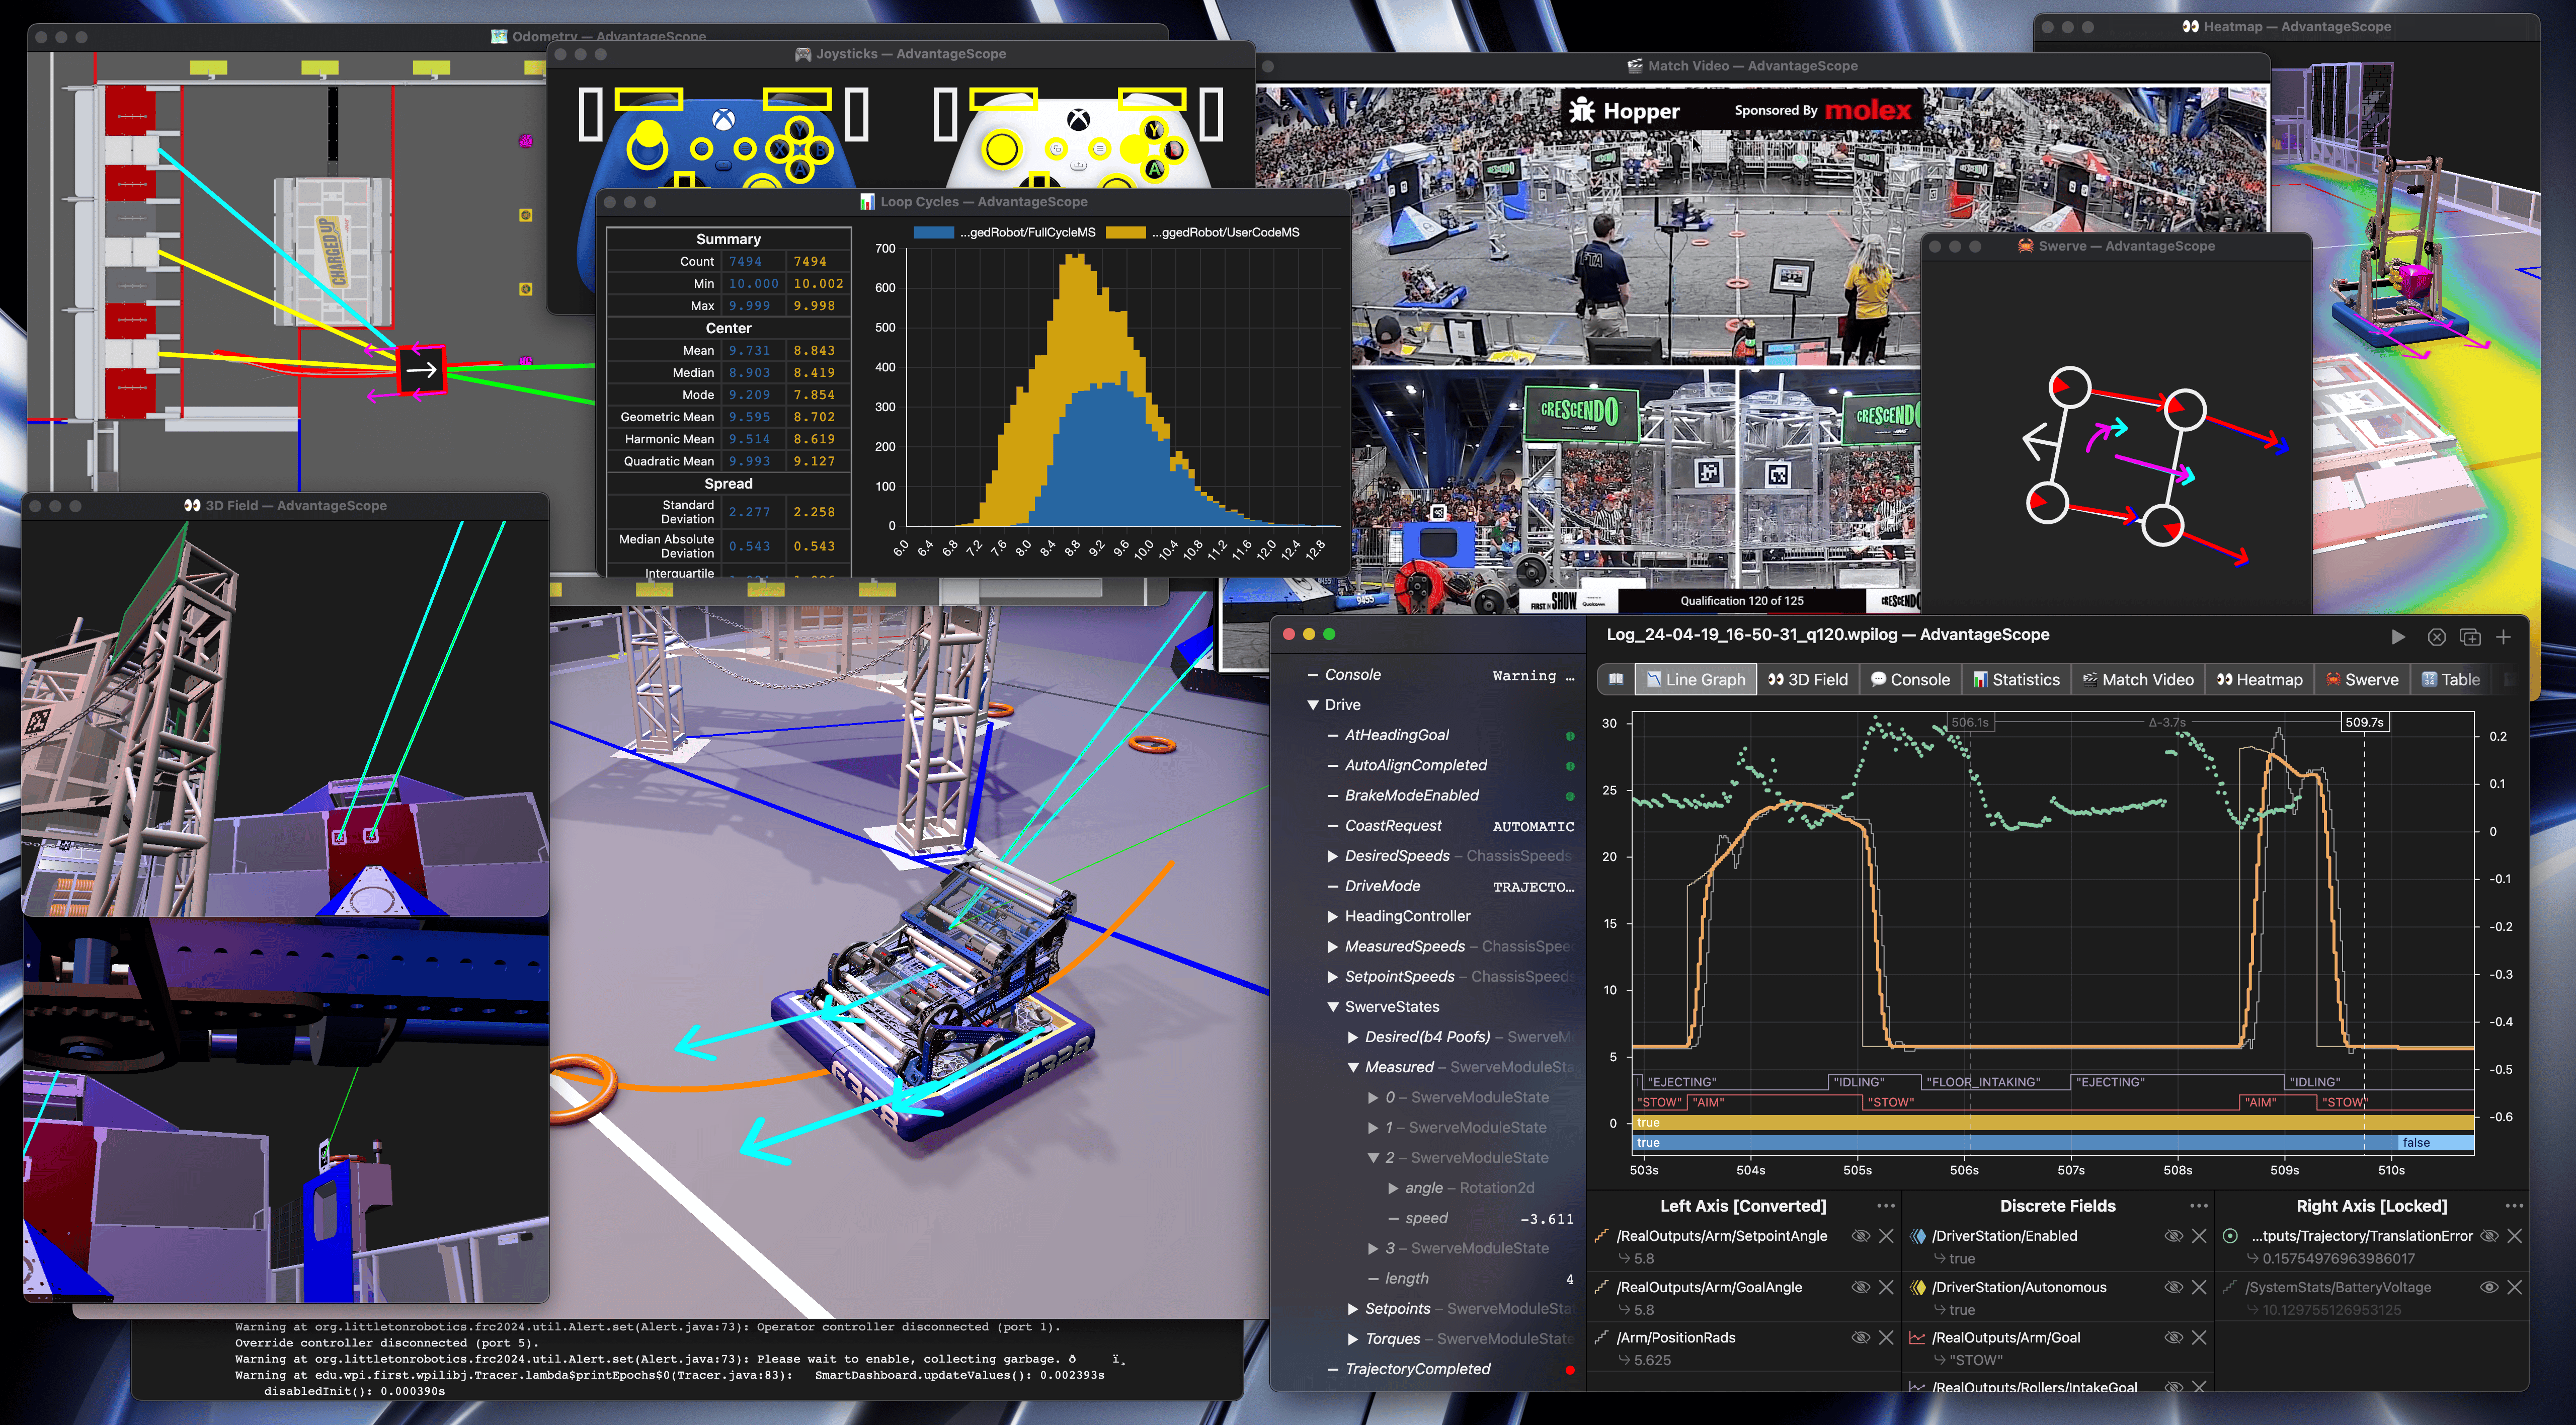
Task: Remove SetpointAngle field with its X icon
Action: 1886,1236
